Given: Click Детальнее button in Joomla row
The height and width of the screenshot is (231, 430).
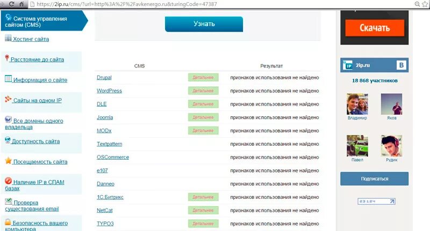Looking at the screenshot, I should [x=203, y=117].
